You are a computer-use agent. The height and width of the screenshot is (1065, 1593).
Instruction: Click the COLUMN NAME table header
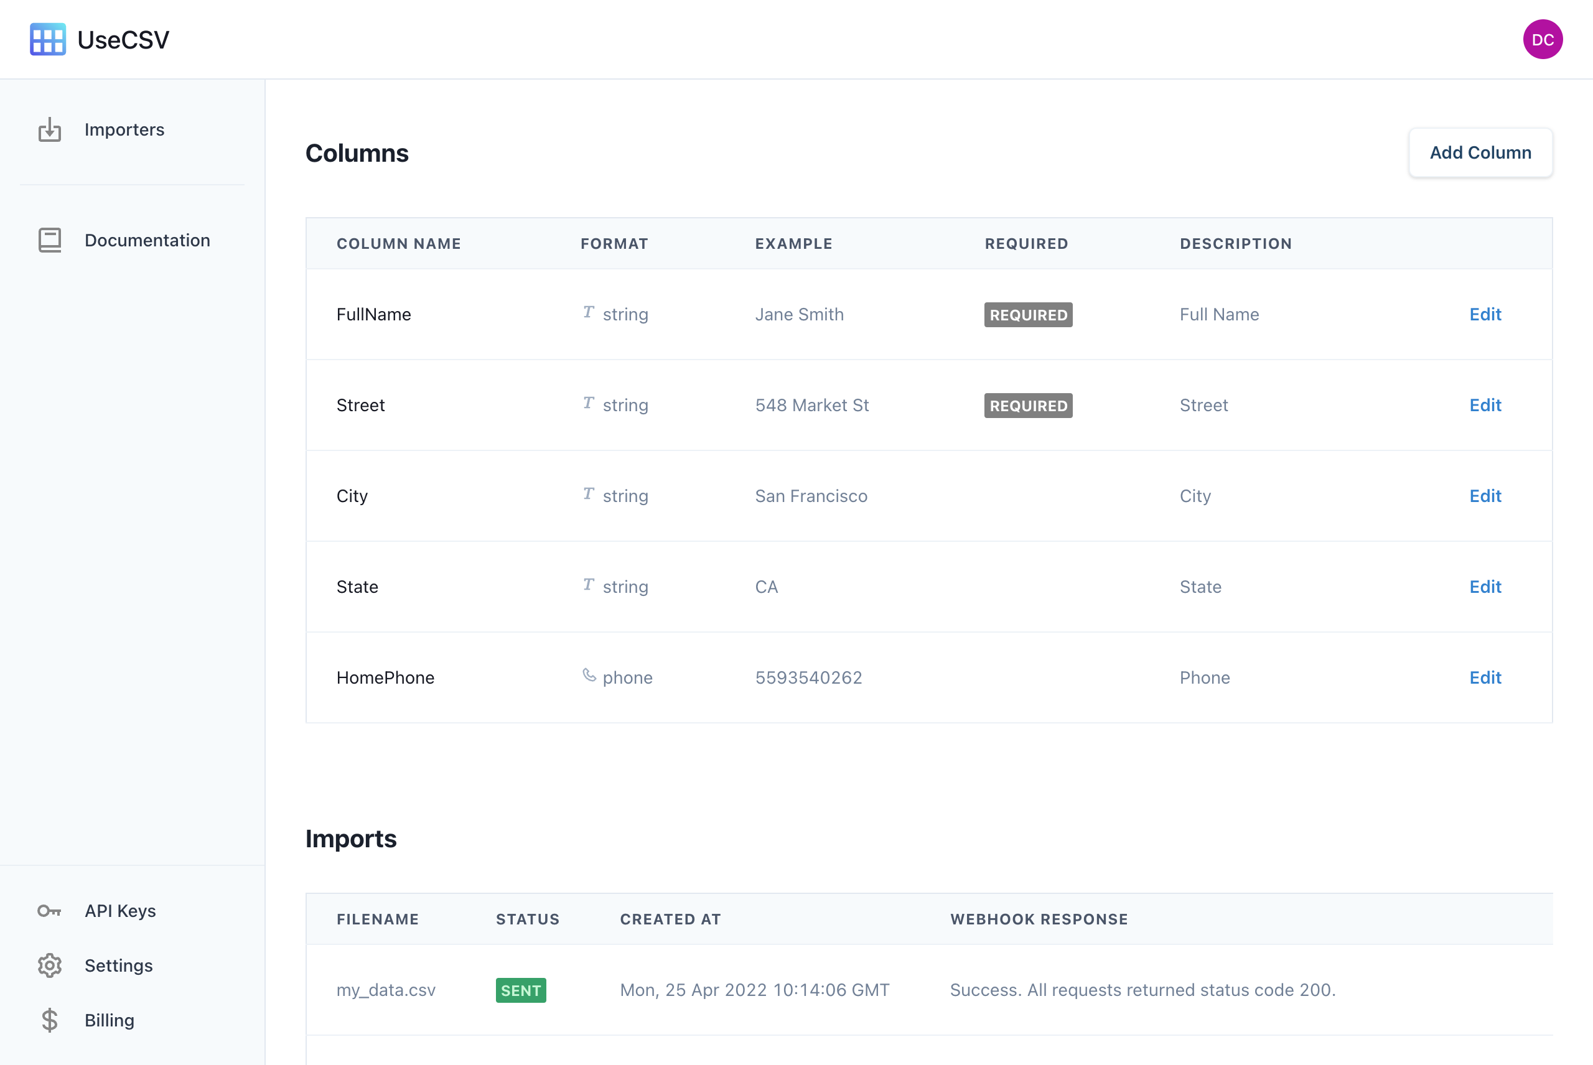pyautogui.click(x=399, y=243)
